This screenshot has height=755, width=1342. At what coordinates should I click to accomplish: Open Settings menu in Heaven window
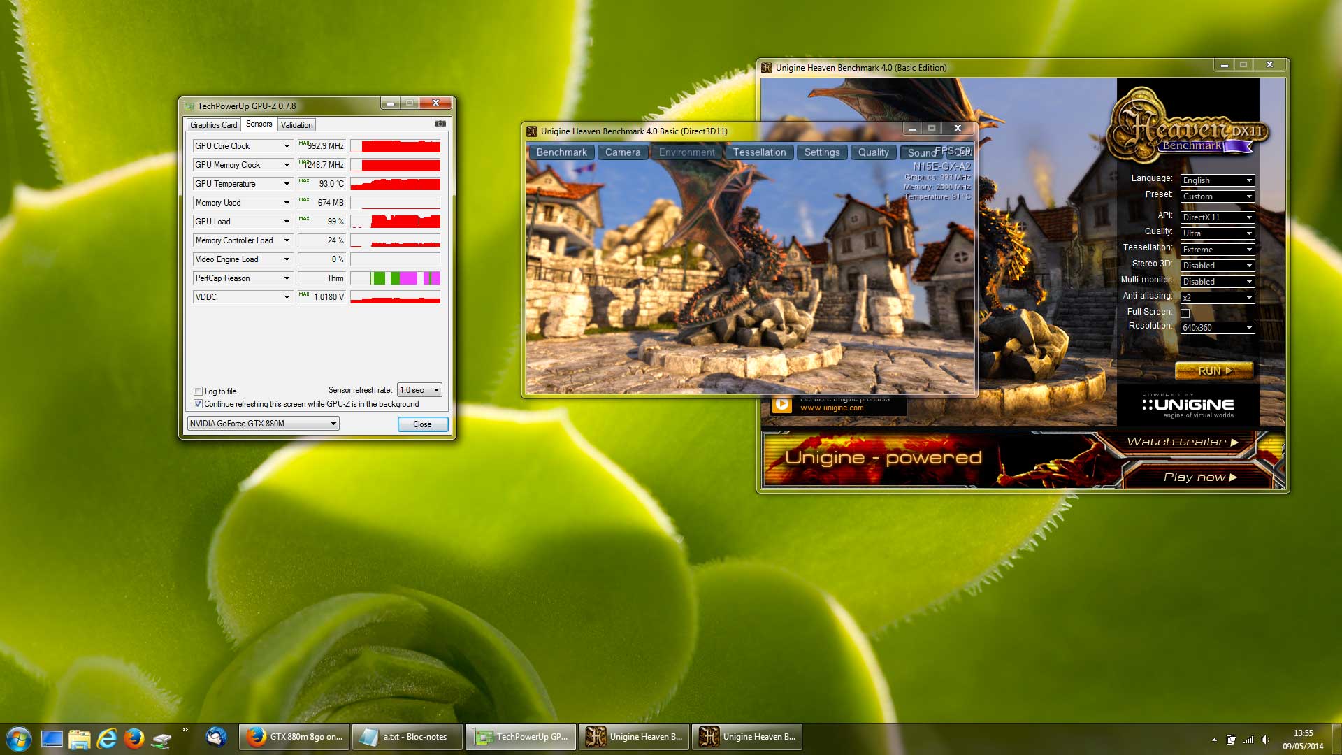click(822, 152)
